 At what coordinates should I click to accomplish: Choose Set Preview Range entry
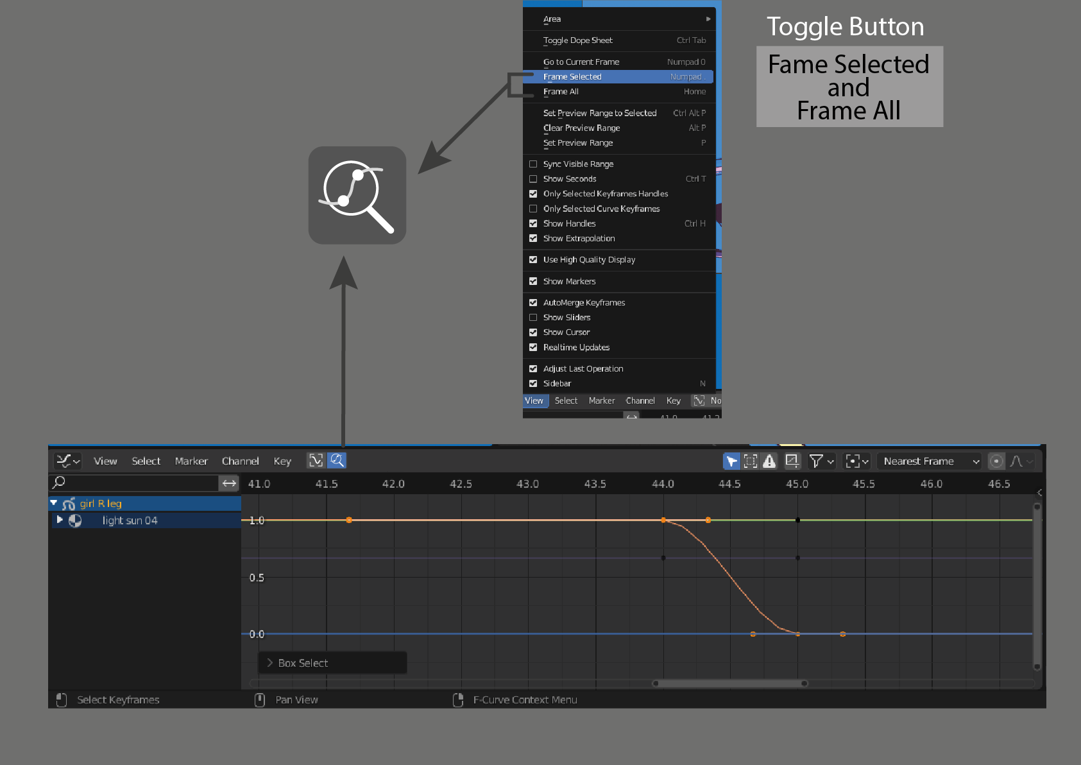(x=618, y=142)
